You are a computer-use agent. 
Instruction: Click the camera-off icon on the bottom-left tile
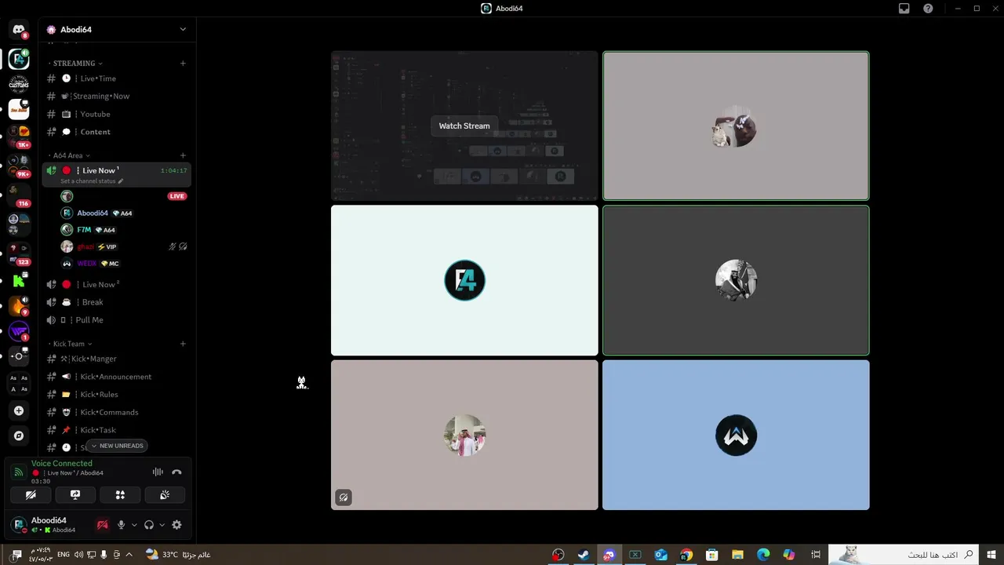coord(344,498)
